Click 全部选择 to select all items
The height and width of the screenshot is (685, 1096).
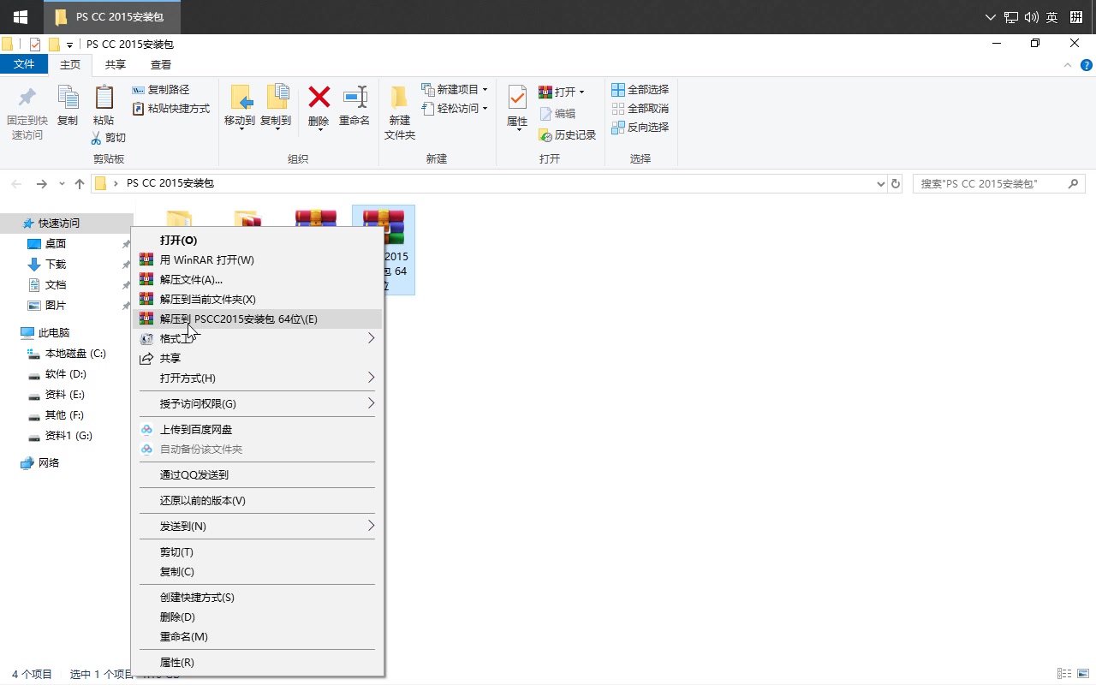(640, 89)
